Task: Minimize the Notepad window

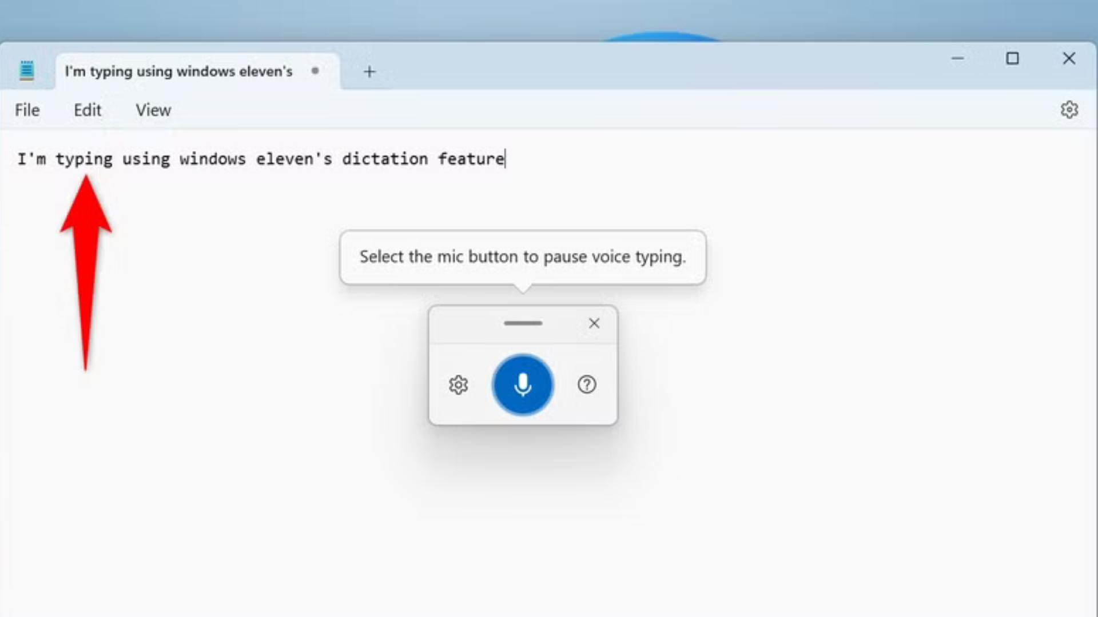Action: click(x=957, y=58)
